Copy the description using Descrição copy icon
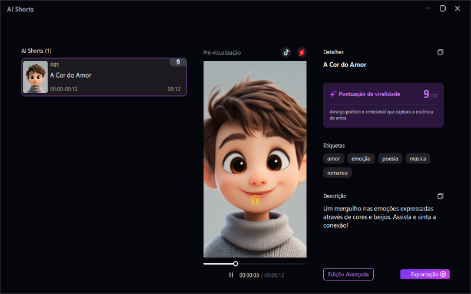The width and height of the screenshot is (471, 294). coord(440,196)
